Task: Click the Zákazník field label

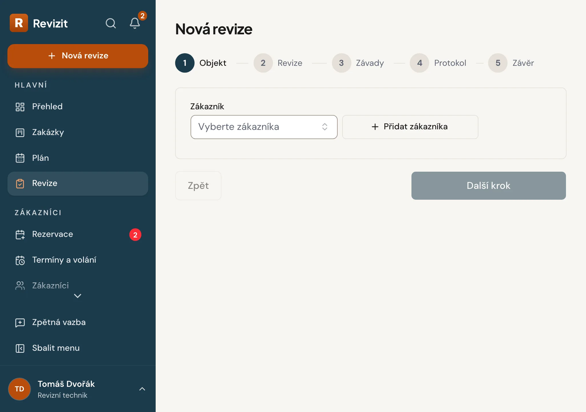Action: pos(207,107)
